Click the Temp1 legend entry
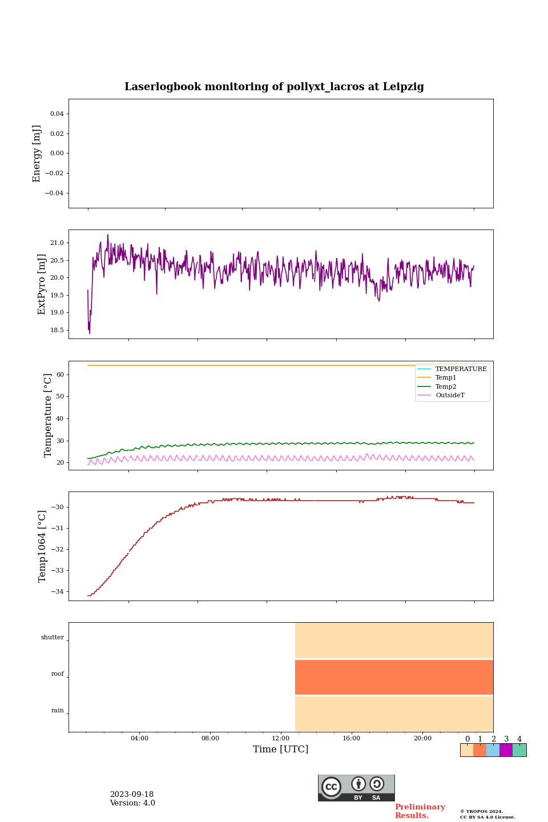Image resolution: width=548 pixels, height=822 pixels. 438,378
